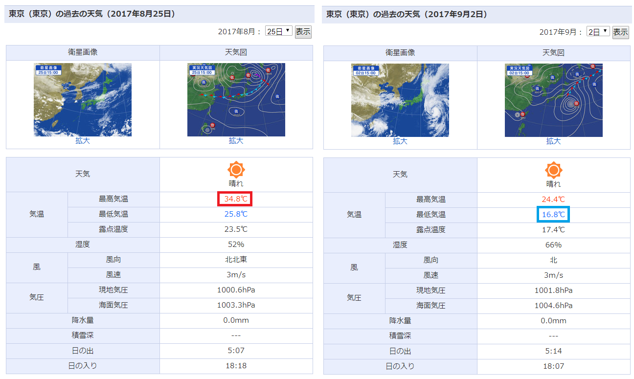Open the 2日 day dropdown for September 2017
Image resolution: width=634 pixels, height=379 pixels.
[x=598, y=32]
